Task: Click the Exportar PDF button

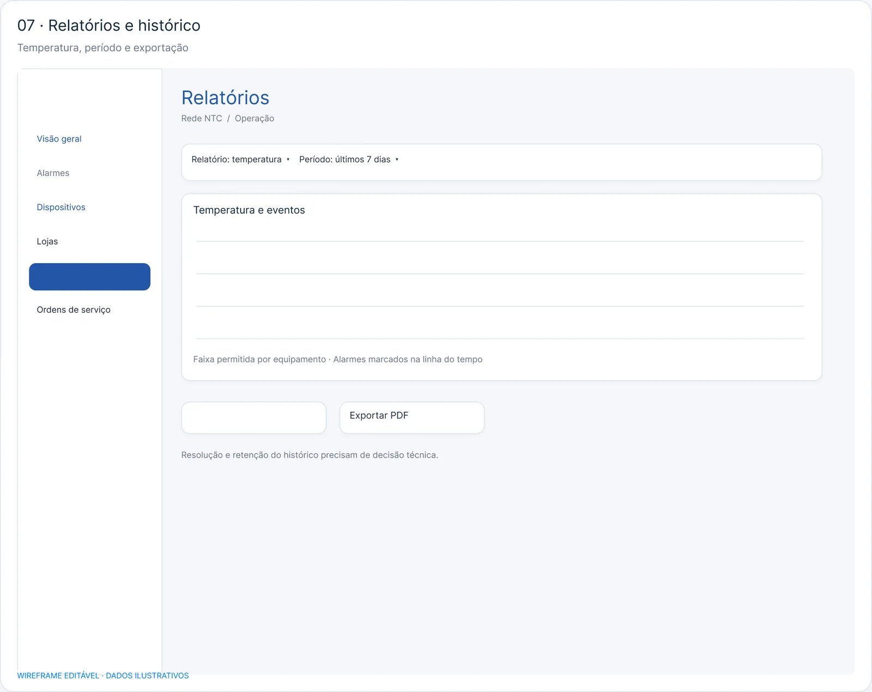Action: point(412,418)
